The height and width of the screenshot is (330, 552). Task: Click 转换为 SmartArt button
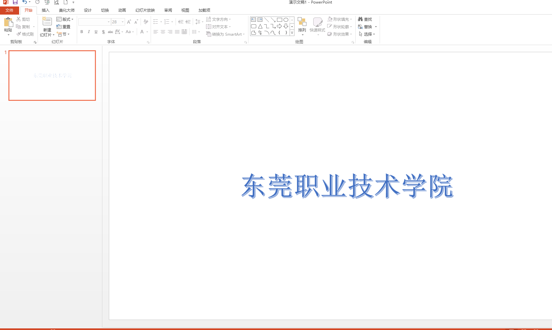pos(225,34)
